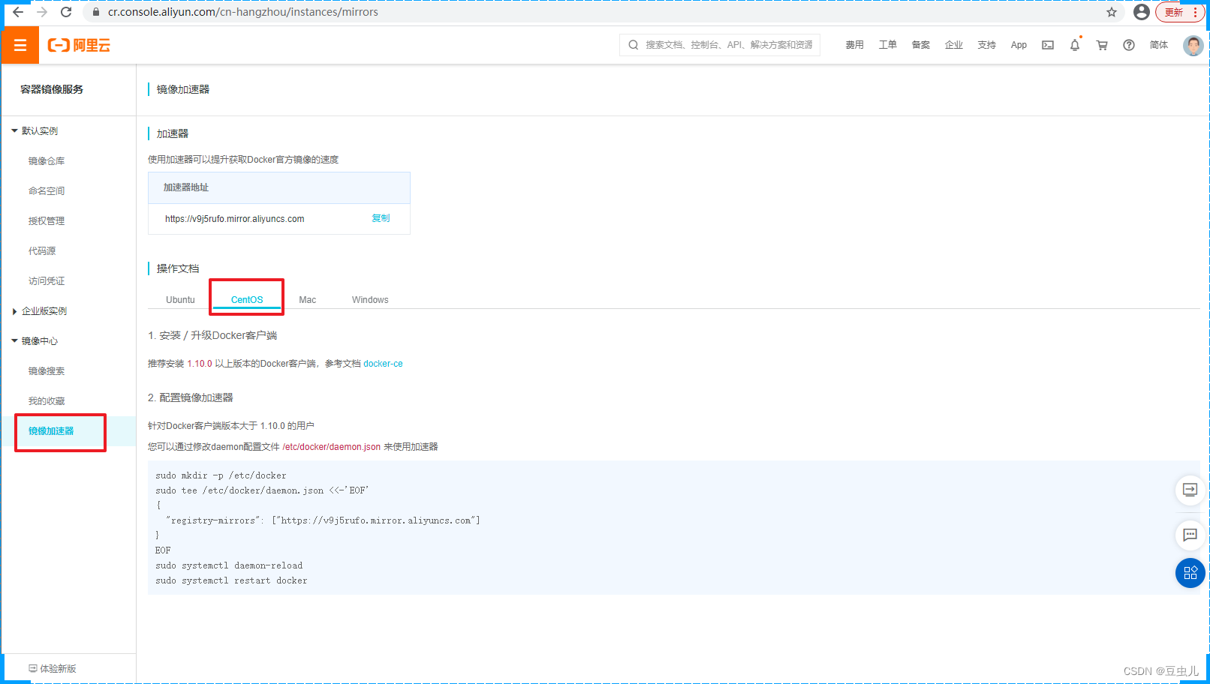The width and height of the screenshot is (1210, 684).
Task: Switch language via 简体
Action: coord(1158,45)
